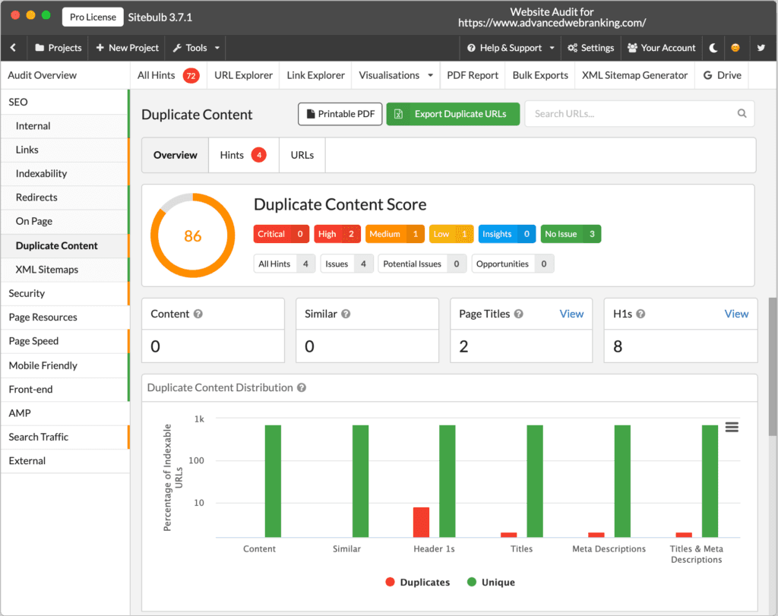This screenshot has height=616, width=778.
Task: Open the Twitter bird icon
Action: [761, 48]
